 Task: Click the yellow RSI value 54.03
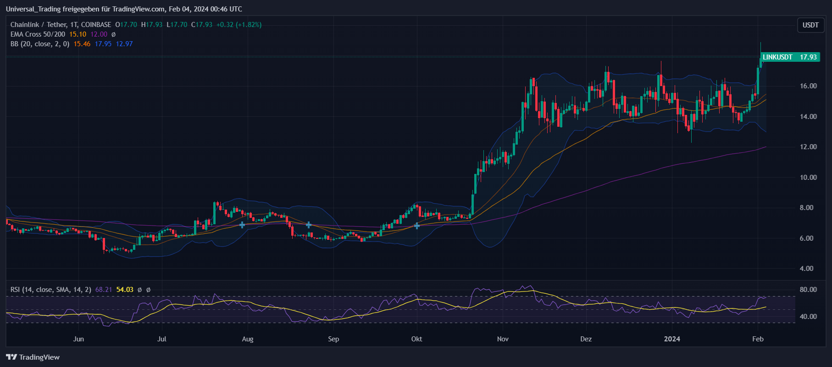coord(125,290)
